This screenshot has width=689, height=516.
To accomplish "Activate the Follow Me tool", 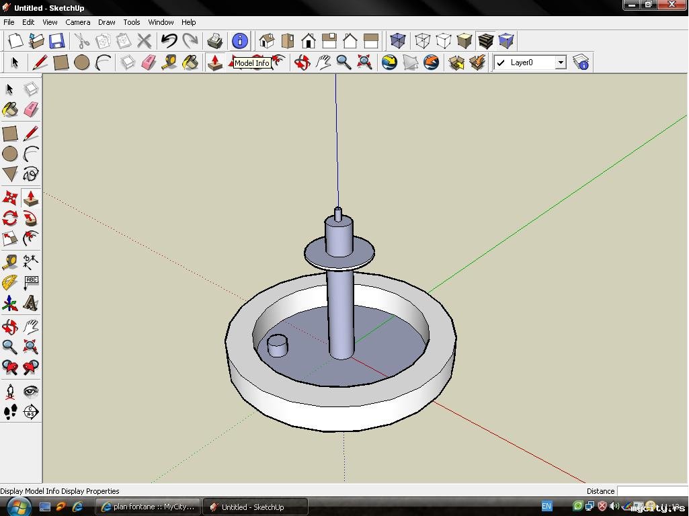I will pyautogui.click(x=30, y=218).
